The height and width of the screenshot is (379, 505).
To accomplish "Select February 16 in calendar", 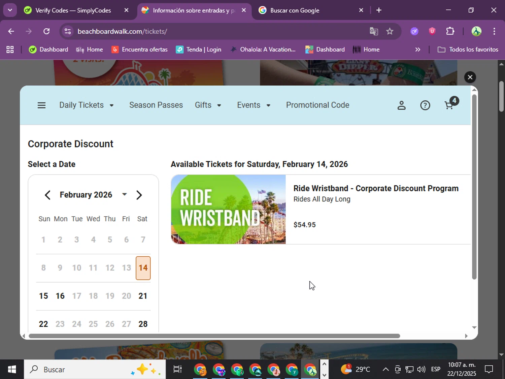I will pyautogui.click(x=60, y=296).
